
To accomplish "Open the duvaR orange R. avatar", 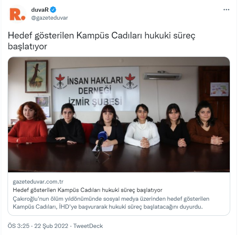I will tap(17, 14).
